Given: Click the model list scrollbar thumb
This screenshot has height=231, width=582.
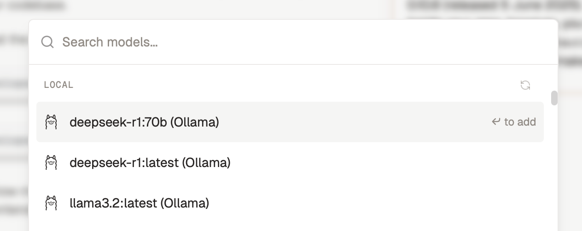Looking at the screenshot, I should coord(554,98).
